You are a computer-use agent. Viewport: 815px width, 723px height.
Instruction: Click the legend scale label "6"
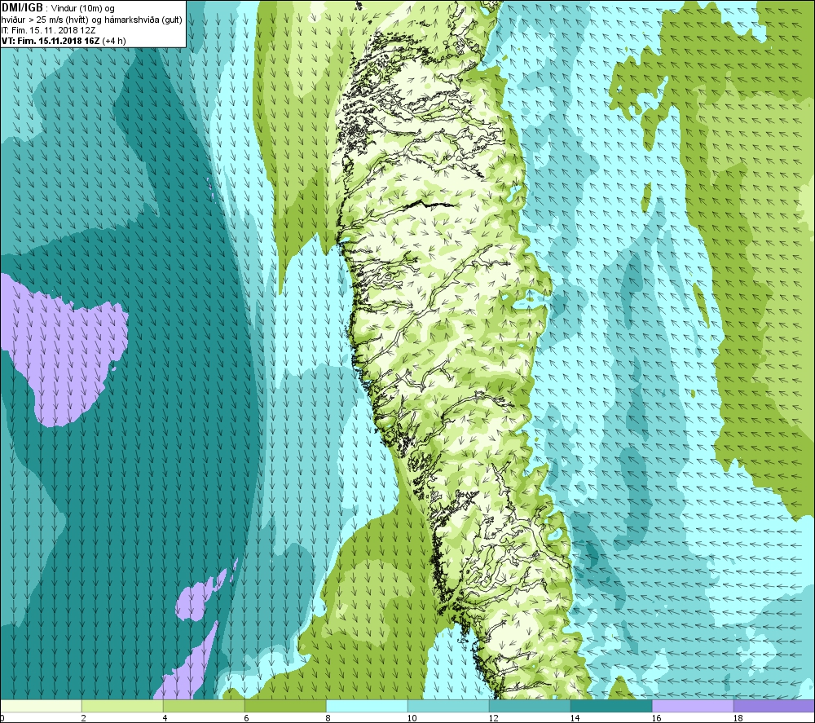coord(247,718)
